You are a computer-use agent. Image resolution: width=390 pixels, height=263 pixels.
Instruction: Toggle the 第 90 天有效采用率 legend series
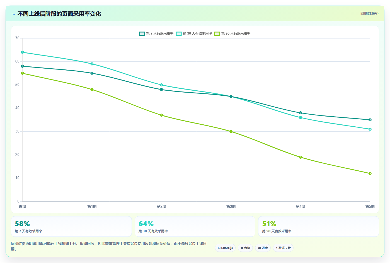tap(232, 33)
